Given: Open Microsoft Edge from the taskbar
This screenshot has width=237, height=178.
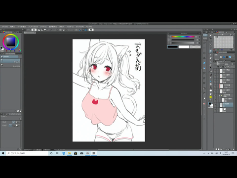Looking at the screenshot, I should point(64,153).
